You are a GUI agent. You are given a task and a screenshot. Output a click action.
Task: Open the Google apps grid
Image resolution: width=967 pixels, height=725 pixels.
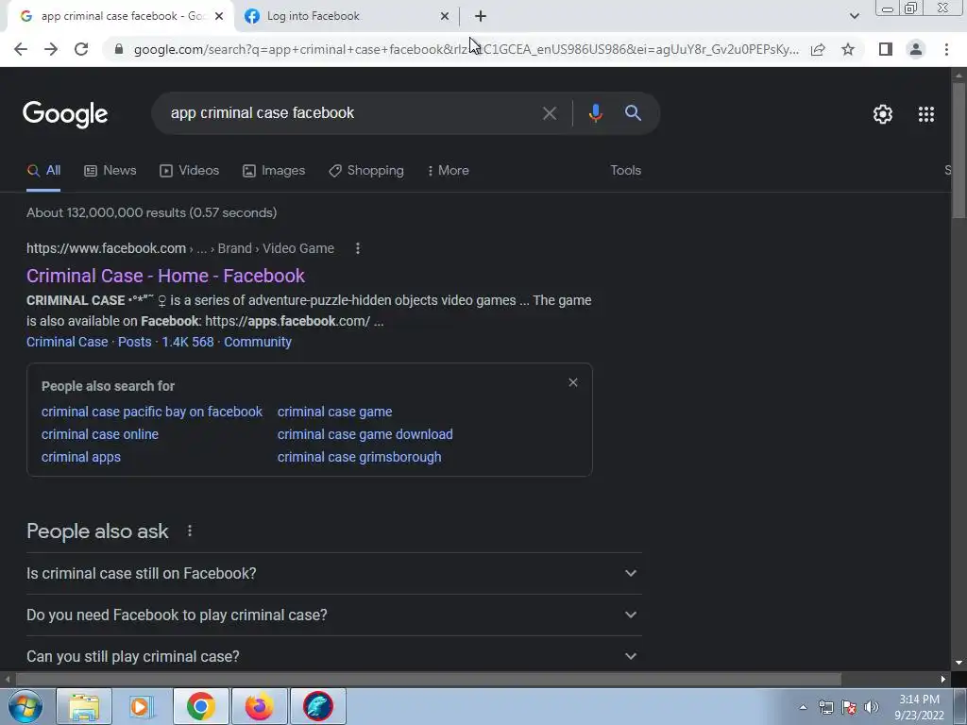pos(926,114)
